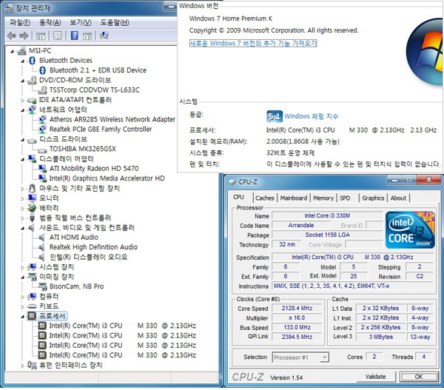Open the 동작(A) menu

[50, 22]
